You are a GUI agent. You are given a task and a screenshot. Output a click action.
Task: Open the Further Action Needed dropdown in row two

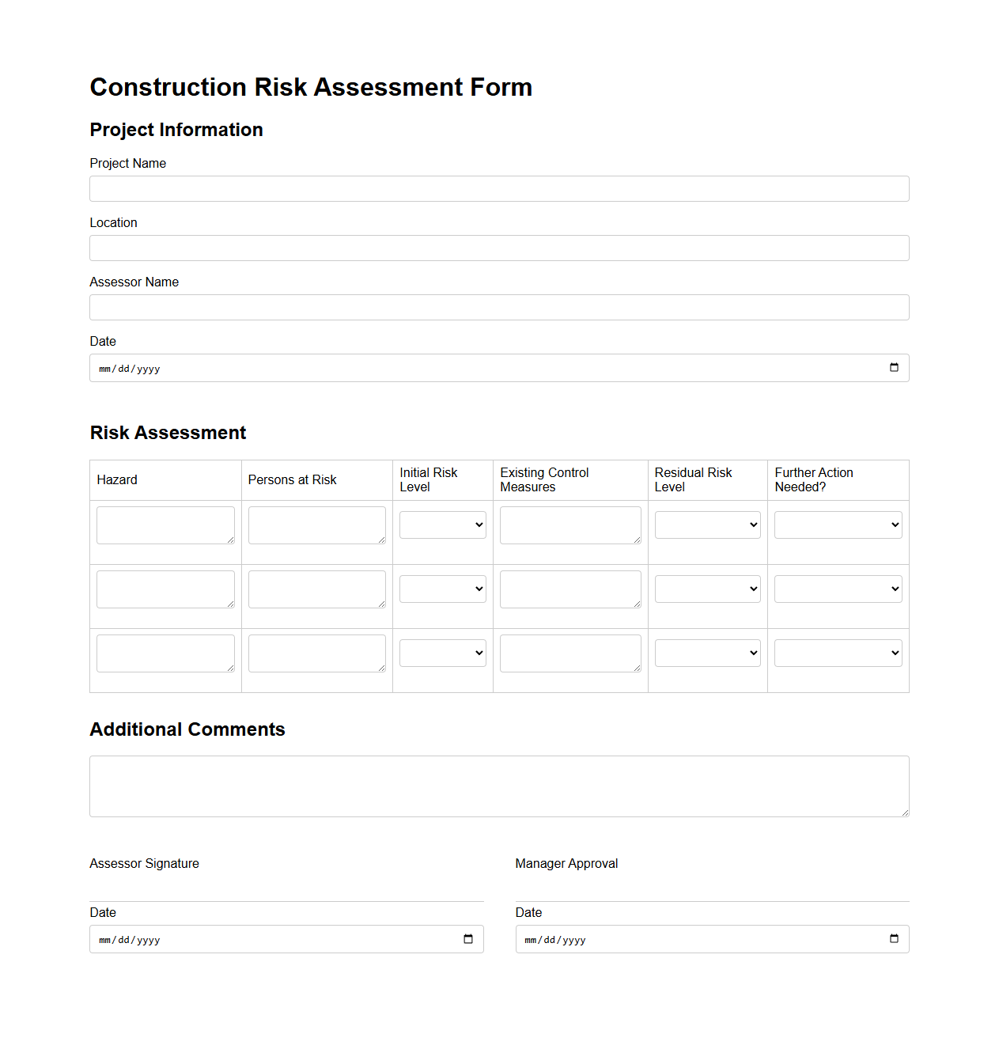(x=837, y=588)
